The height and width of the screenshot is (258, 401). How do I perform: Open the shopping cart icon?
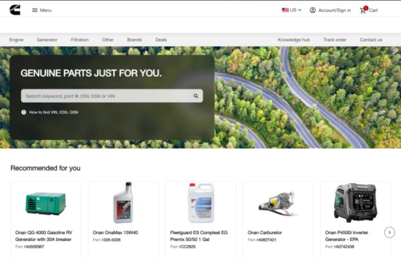pos(363,11)
